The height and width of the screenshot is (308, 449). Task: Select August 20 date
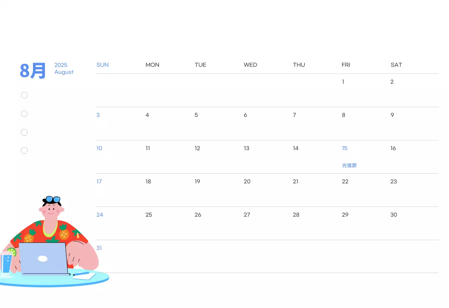point(247,182)
